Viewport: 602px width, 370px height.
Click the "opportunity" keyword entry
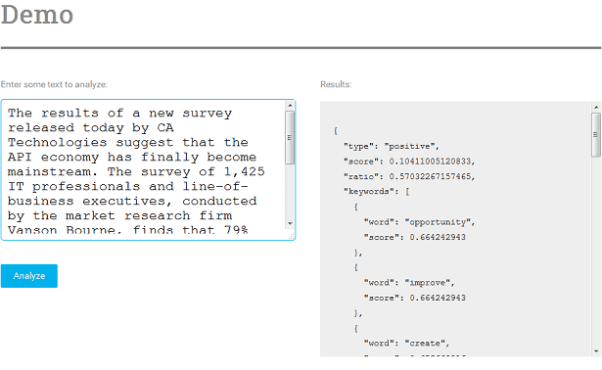click(419, 222)
